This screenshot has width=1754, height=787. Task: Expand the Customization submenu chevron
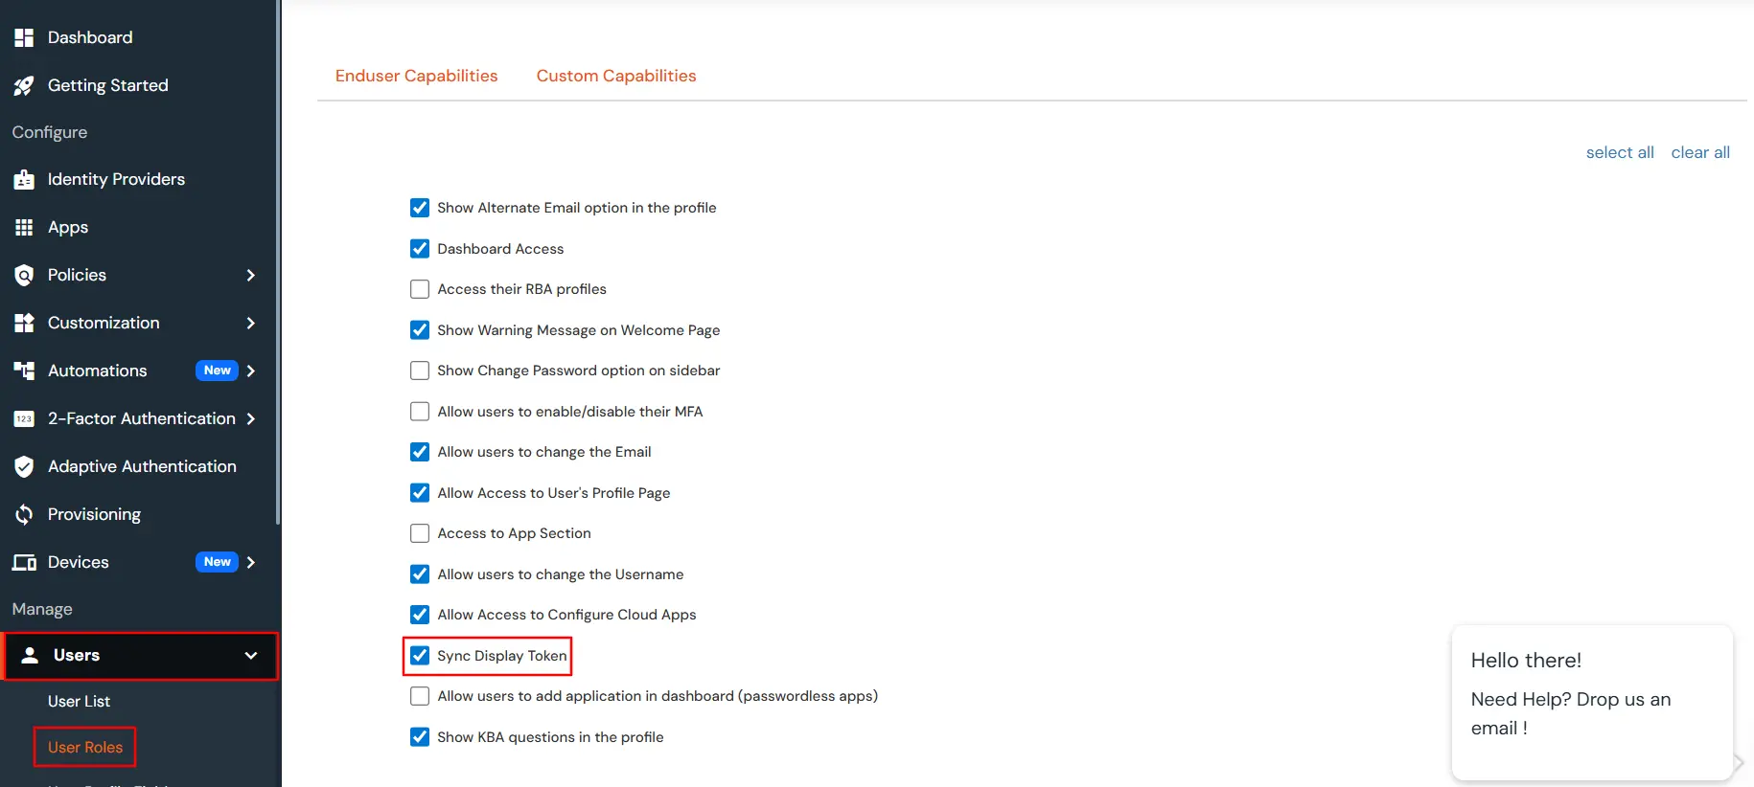coord(251,323)
